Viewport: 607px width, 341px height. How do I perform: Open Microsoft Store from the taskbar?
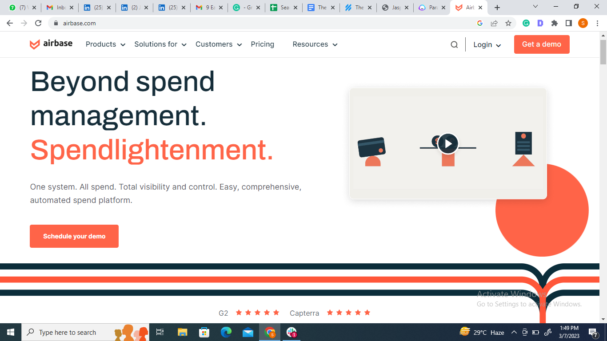204,332
